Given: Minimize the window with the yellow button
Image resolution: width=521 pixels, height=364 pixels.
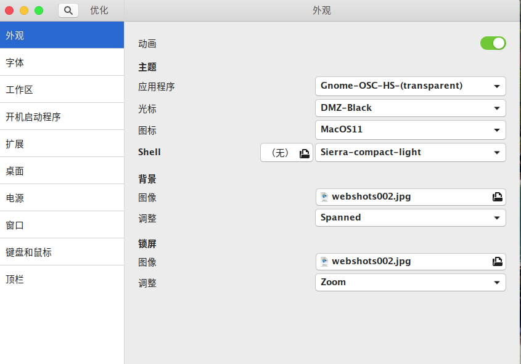Looking at the screenshot, I should 24,10.
